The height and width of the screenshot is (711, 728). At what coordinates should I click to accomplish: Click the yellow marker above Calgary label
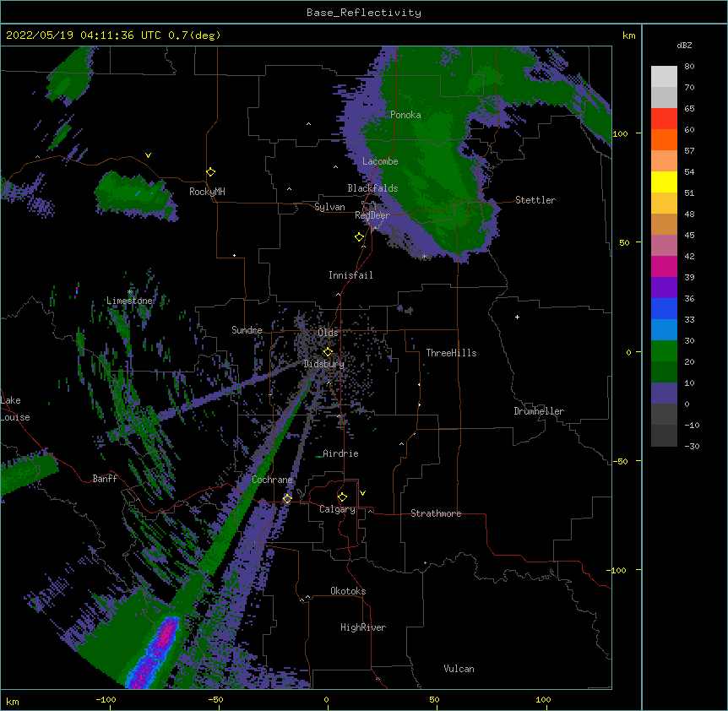pos(342,497)
